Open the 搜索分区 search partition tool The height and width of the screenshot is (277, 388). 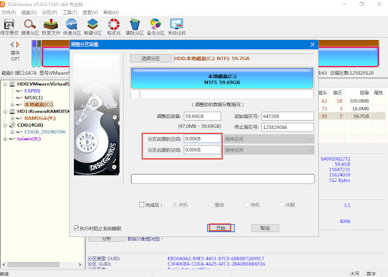pyautogui.click(x=30, y=27)
